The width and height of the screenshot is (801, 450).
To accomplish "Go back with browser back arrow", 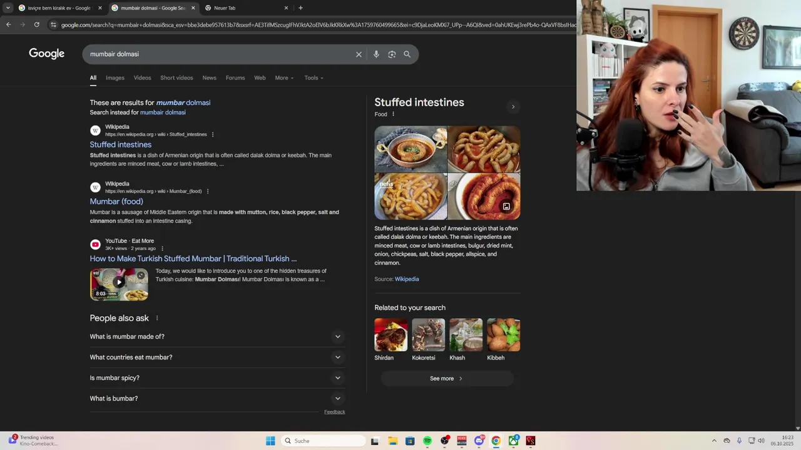I will (x=8, y=24).
